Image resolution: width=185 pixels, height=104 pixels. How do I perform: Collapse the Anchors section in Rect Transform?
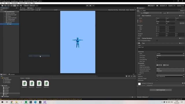coord(138,25)
